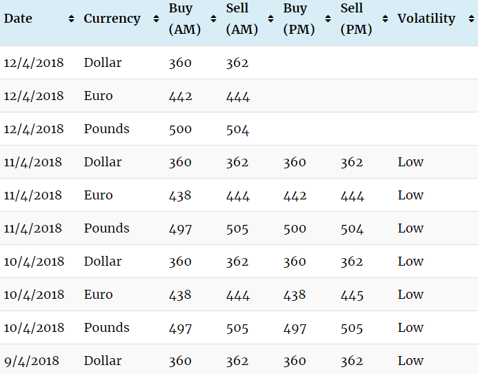Screen dimensions: 478x374
Task: Click Low volatility in the 9/4/2018 Dollar row
Action: point(410,361)
